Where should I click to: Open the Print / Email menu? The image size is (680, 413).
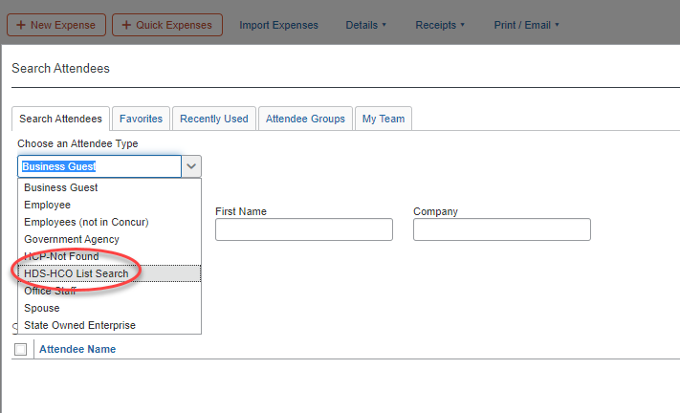[x=526, y=25]
